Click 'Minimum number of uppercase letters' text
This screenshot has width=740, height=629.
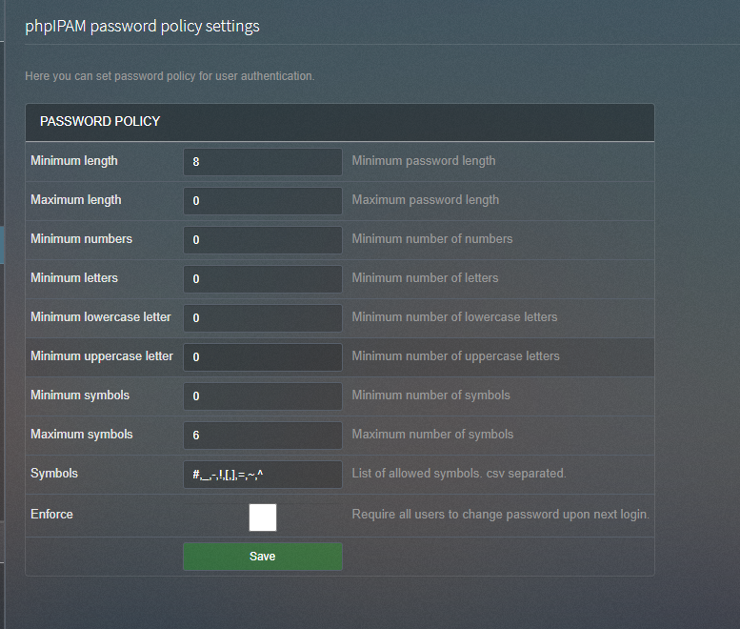(456, 356)
